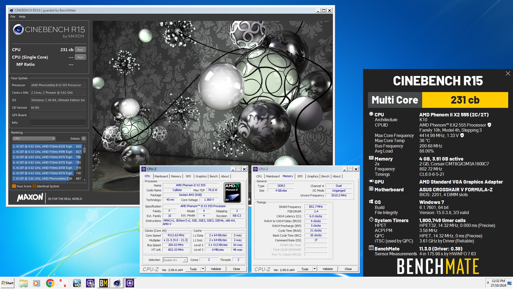
Task: Click the GPU card icon in BenchMate panel
Action: point(371,181)
